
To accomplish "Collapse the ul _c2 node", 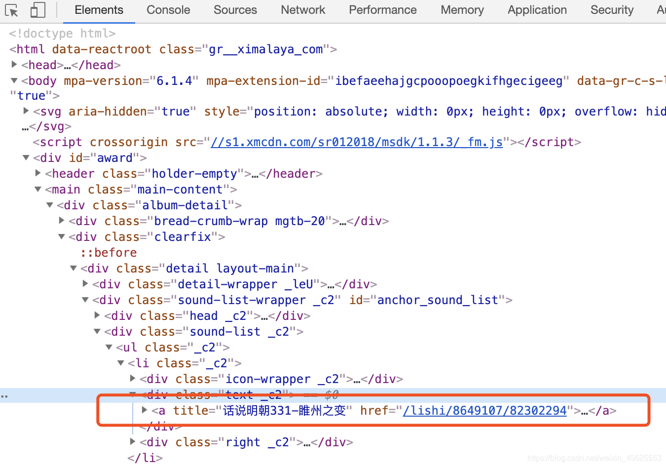I will tap(109, 347).
